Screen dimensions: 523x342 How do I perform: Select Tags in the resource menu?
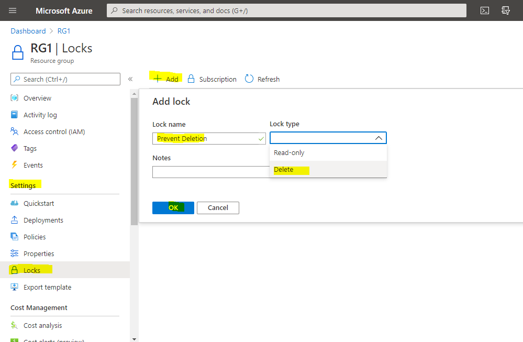click(x=32, y=148)
